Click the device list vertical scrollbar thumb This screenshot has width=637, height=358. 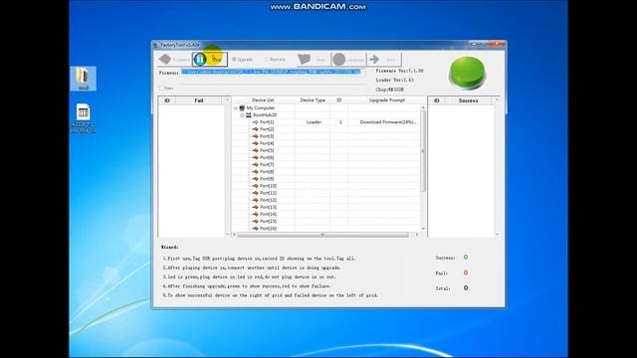click(423, 151)
